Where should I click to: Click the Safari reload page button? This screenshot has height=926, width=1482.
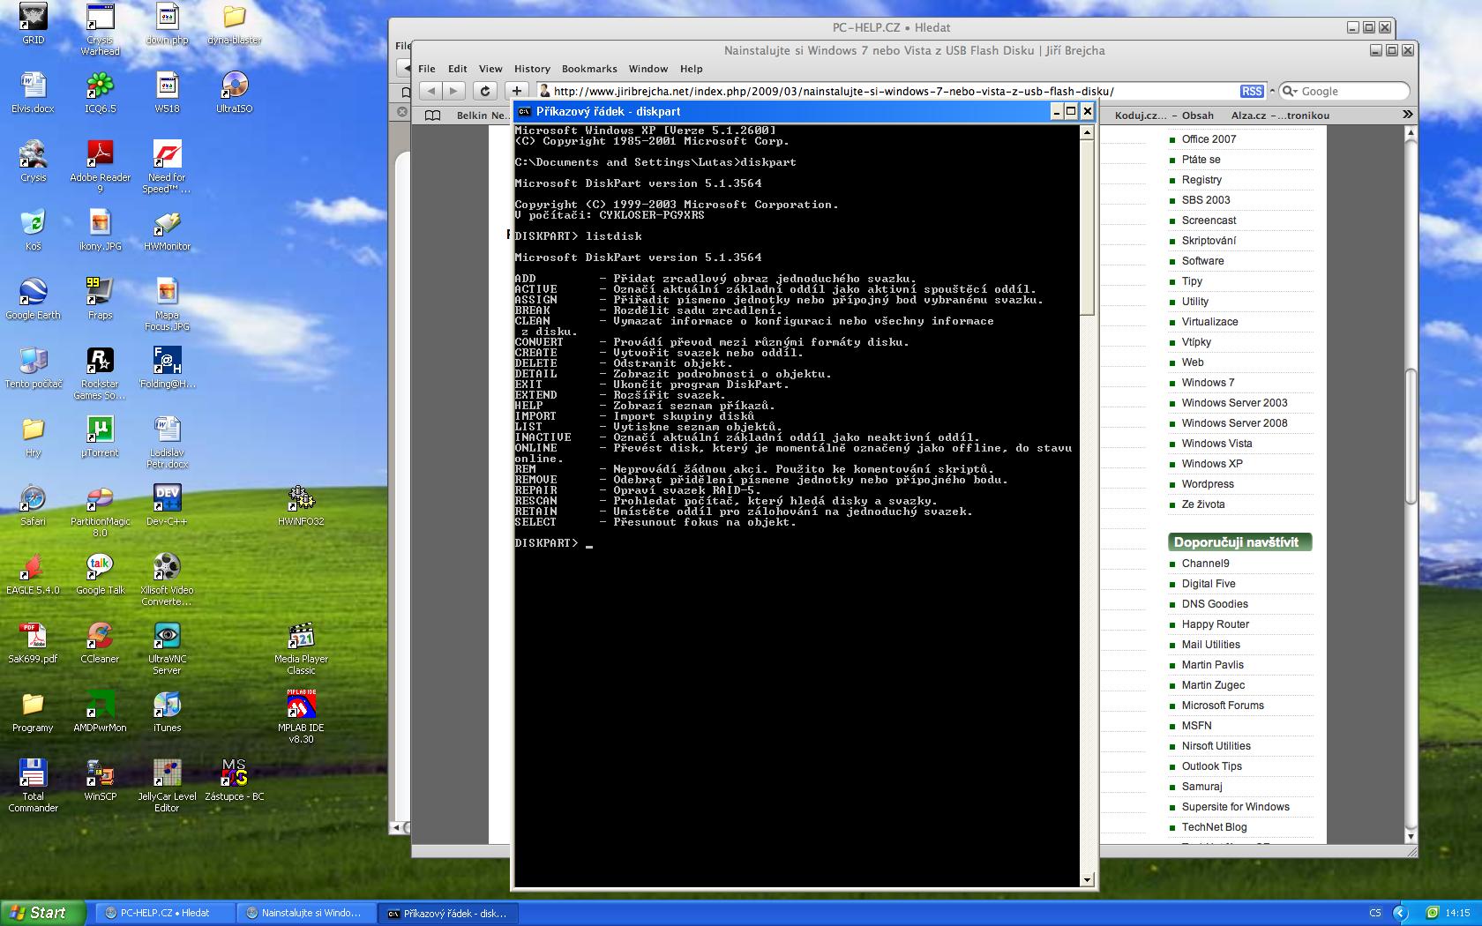484,91
